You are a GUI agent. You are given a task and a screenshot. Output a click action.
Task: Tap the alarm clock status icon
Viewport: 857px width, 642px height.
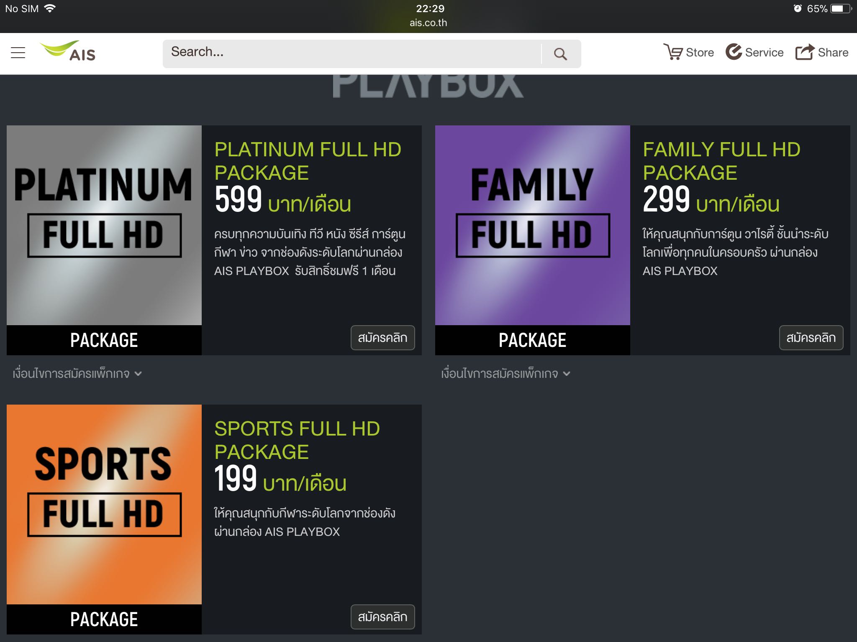(798, 8)
